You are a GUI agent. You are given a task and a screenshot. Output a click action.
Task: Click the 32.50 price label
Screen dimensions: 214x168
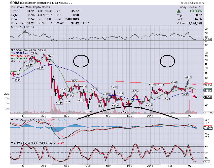click(x=59, y=103)
